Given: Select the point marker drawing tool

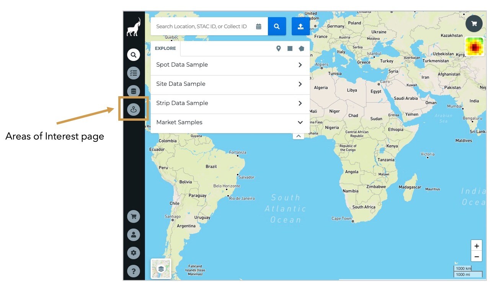Looking at the screenshot, I should pyautogui.click(x=279, y=48).
